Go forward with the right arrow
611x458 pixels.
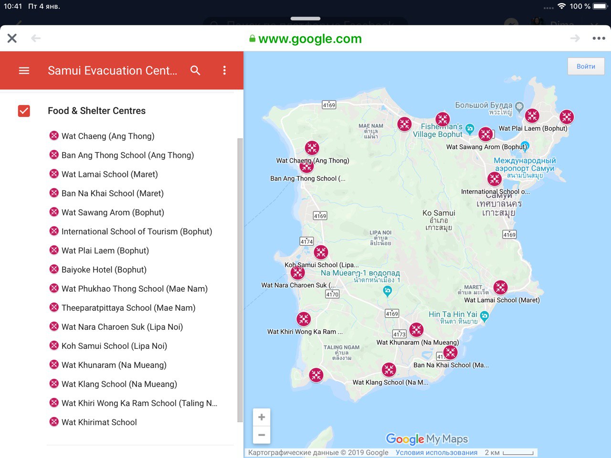(575, 38)
